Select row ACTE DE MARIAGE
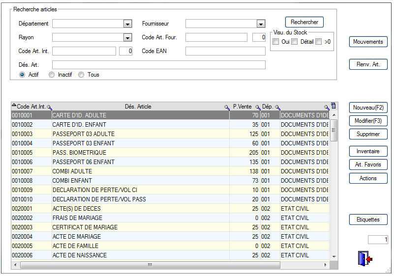The image size is (395, 276). 170,237
